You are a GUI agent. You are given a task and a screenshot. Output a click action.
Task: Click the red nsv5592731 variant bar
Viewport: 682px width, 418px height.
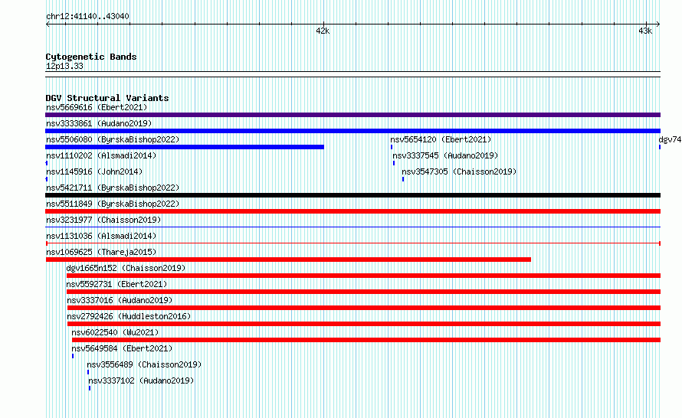pyautogui.click(x=364, y=292)
